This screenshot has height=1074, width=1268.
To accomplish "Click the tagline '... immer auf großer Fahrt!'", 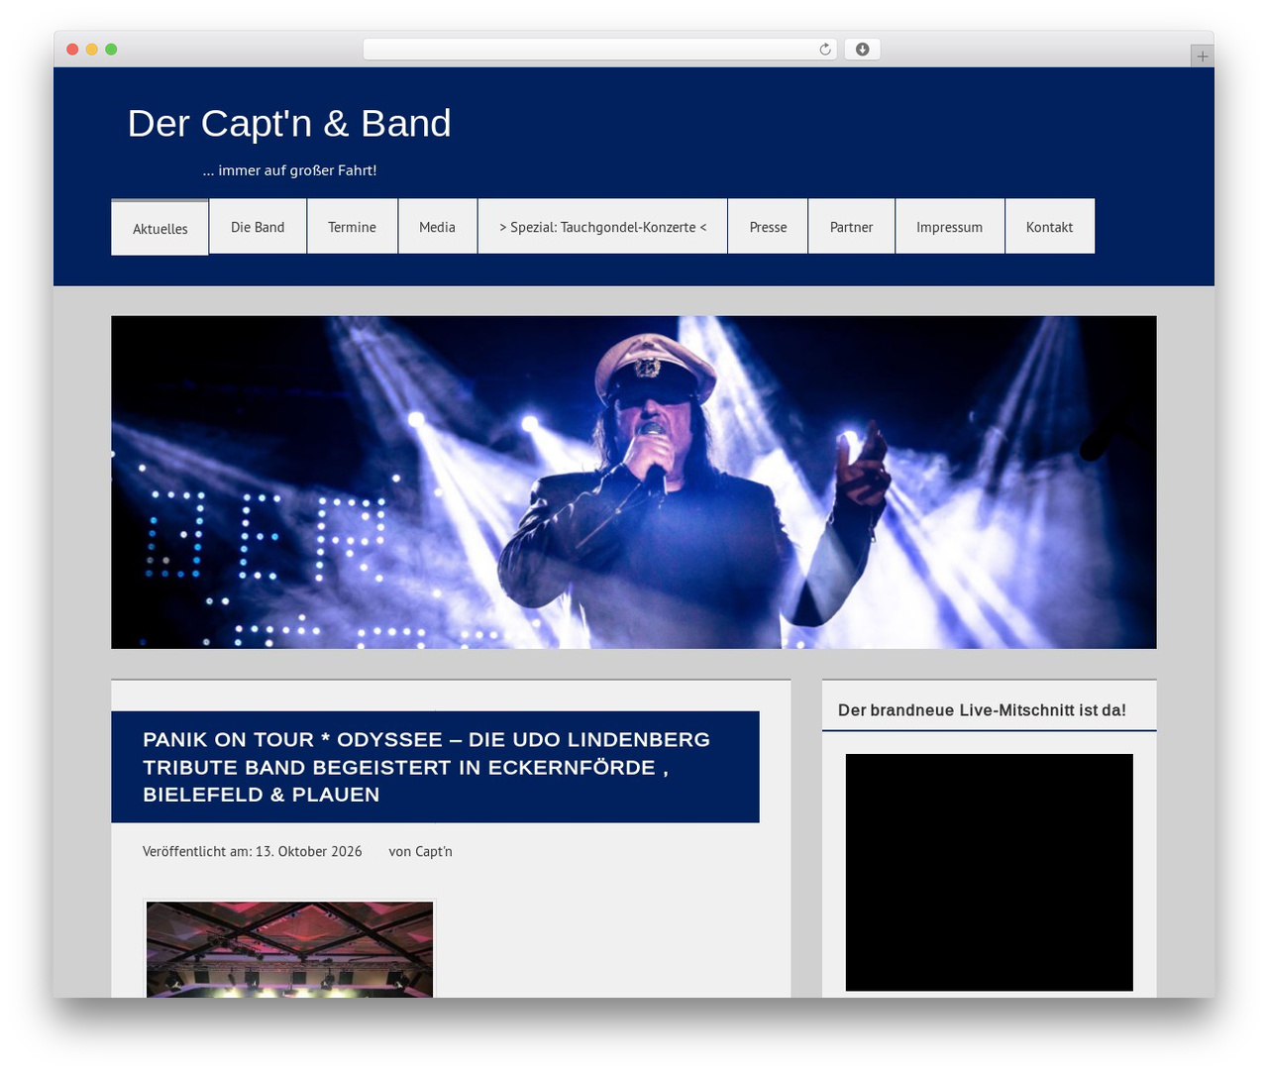I will click(x=289, y=170).
